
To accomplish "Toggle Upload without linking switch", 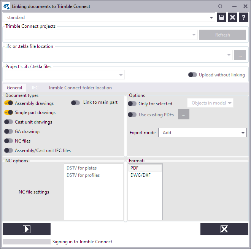I will (192, 75).
